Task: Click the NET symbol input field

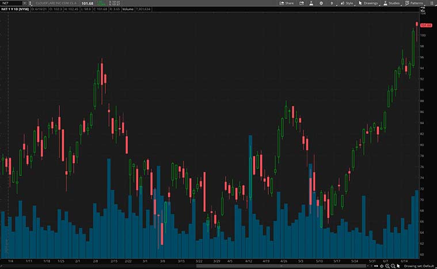Action: click(x=10, y=3)
